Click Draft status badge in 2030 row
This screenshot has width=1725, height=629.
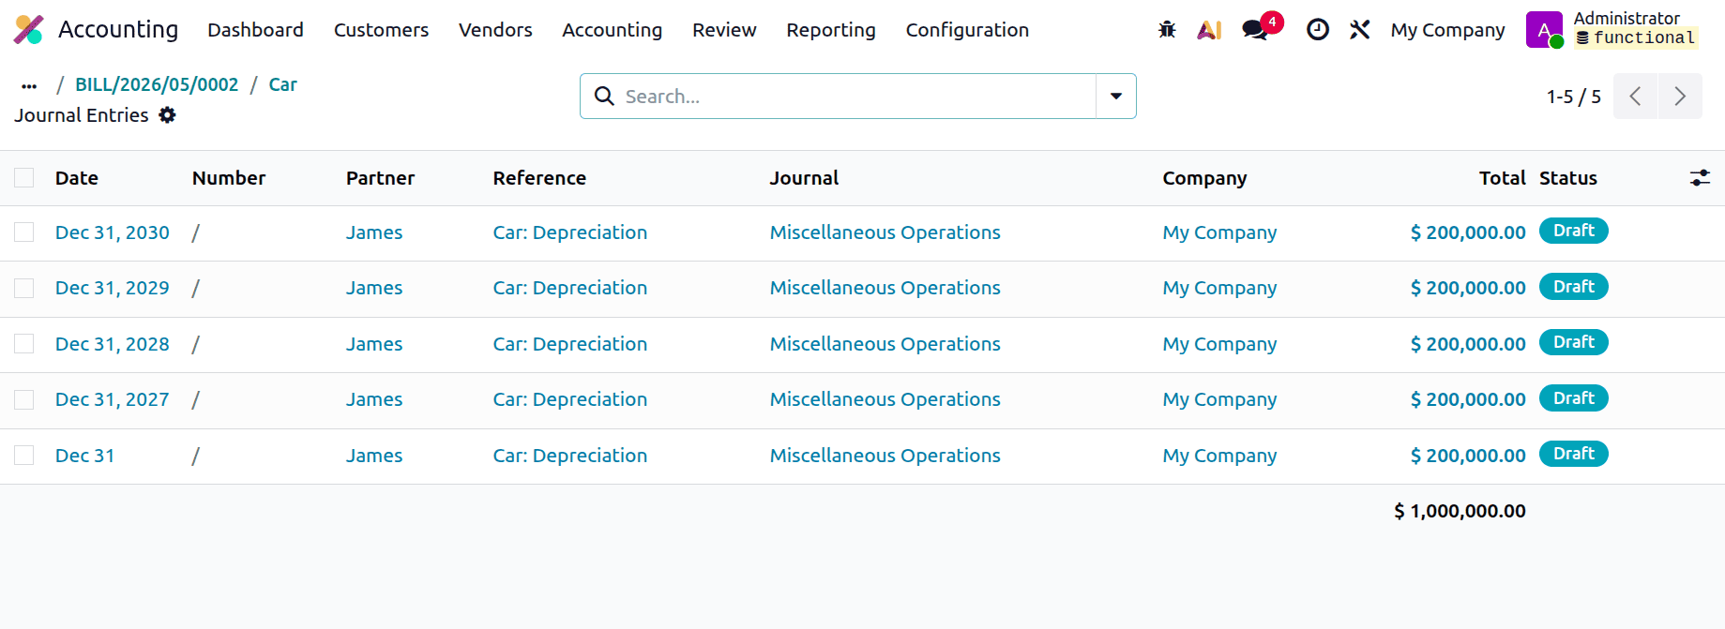point(1573,231)
